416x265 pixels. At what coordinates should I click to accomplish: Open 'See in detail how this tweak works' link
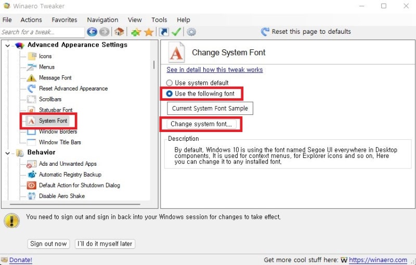[x=215, y=70]
